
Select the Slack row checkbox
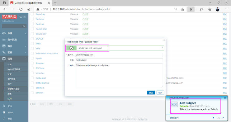32,44
